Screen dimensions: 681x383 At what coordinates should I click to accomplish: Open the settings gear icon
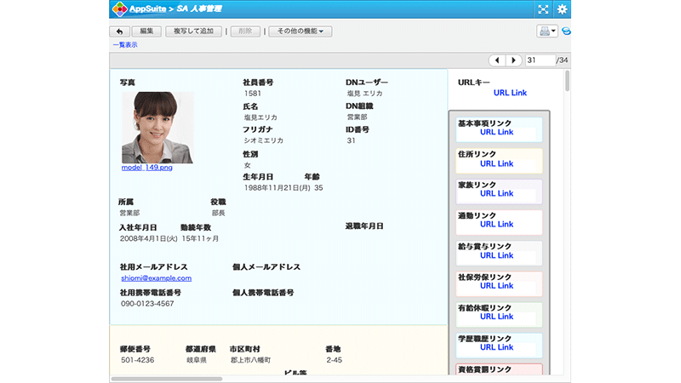(562, 9)
